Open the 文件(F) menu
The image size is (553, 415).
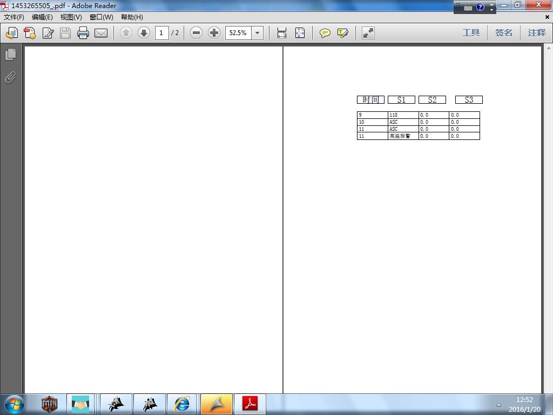pyautogui.click(x=14, y=17)
